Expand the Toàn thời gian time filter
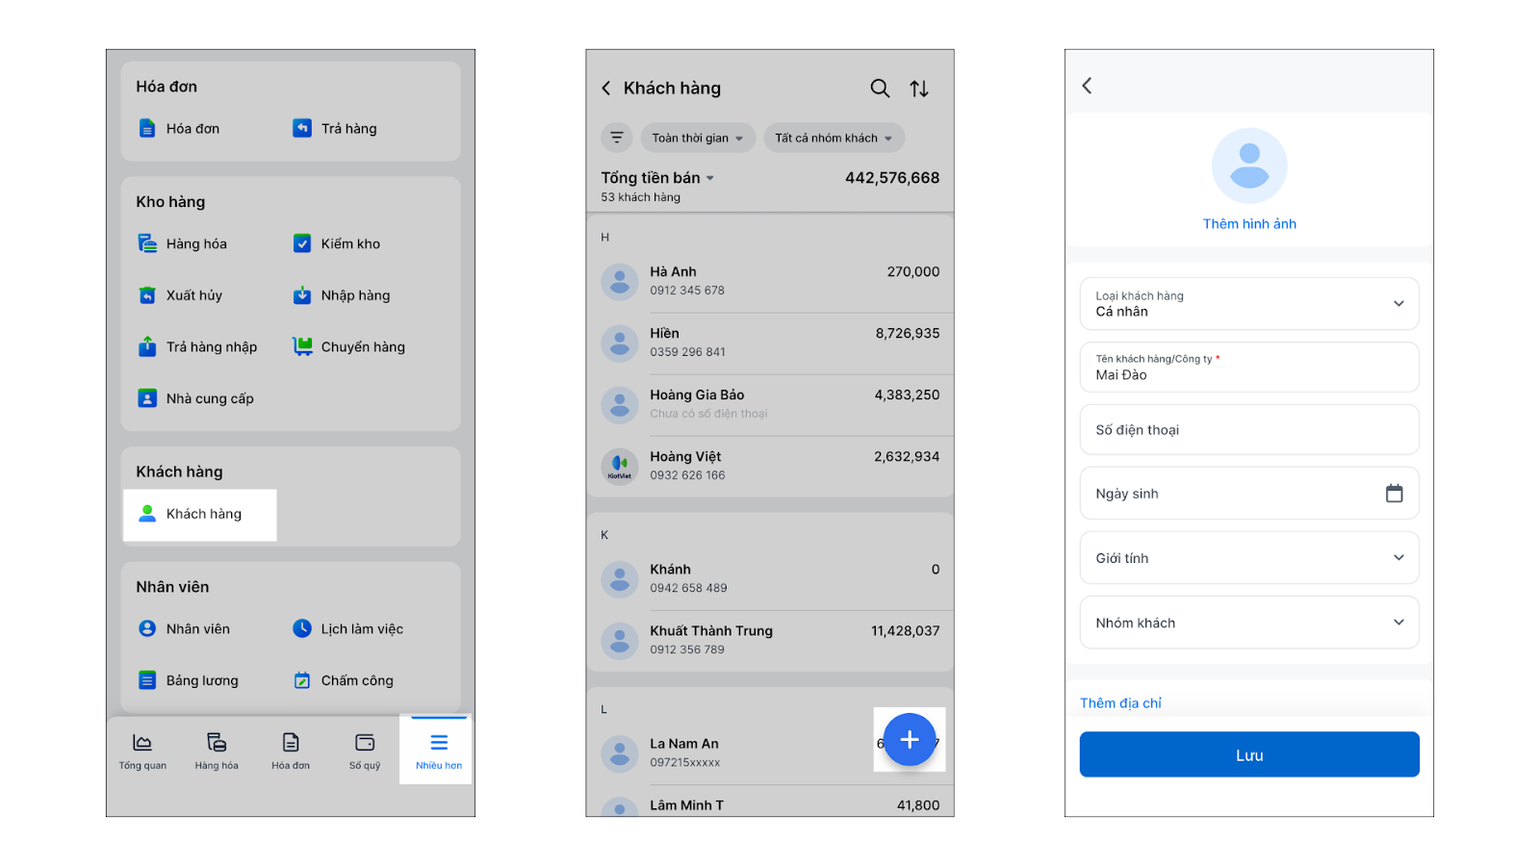Viewport: 1540px width, 866px height. pyautogui.click(x=698, y=138)
